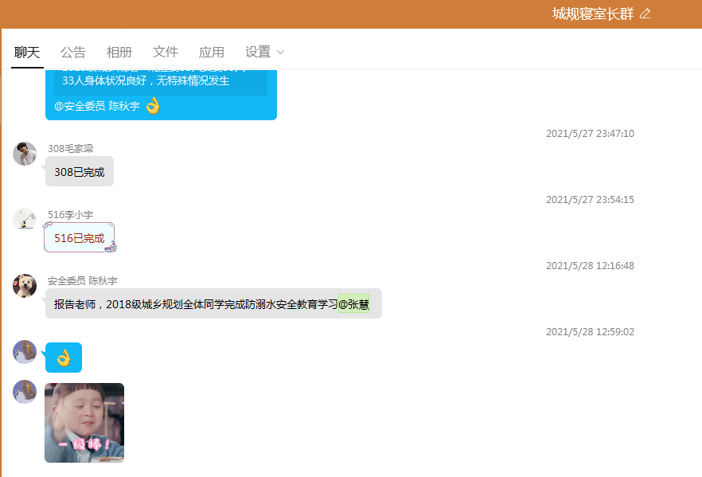Open the 公告 tab
This screenshot has width=702, height=477.
pos(73,53)
